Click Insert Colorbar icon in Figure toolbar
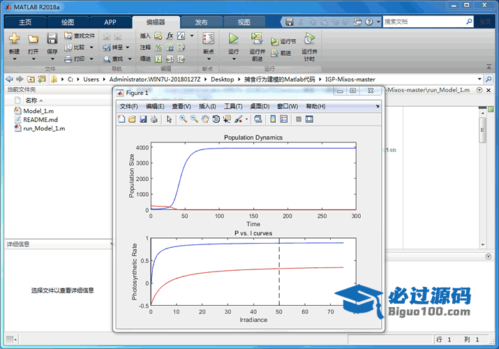Screen dimensions: 499x349 point(273,119)
